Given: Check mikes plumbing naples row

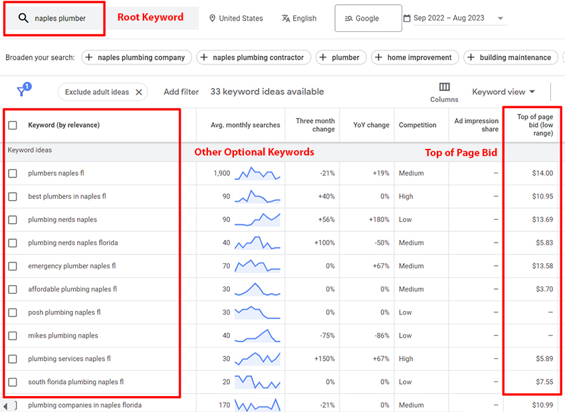Looking at the screenshot, I should click(x=13, y=336).
